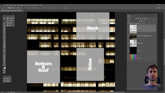This screenshot has width=165, height=93.
Task: Click the swap foreground background colors arrow
Action: pyautogui.click(x=5, y=65)
